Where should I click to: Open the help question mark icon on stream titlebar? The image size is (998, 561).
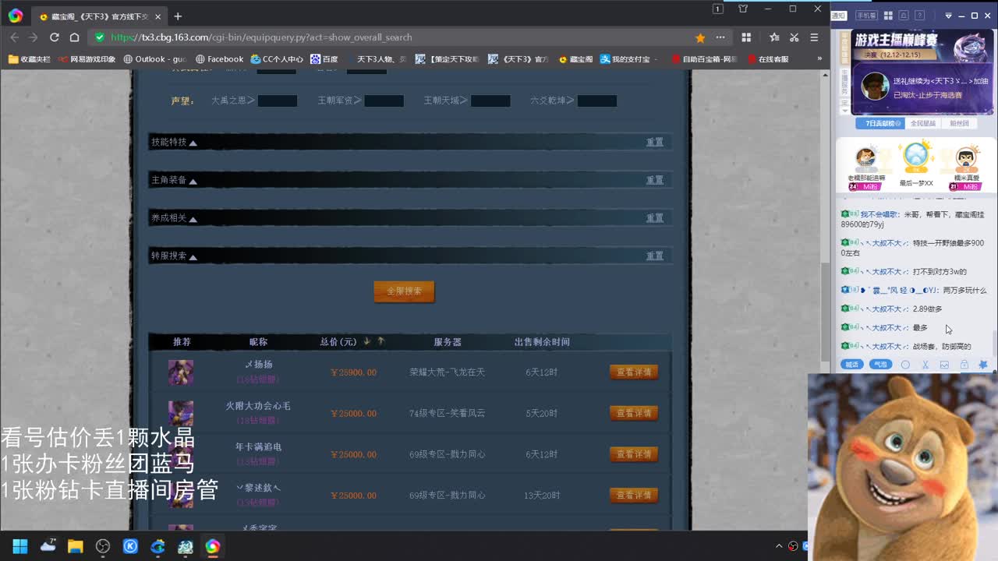pyautogui.click(x=919, y=15)
